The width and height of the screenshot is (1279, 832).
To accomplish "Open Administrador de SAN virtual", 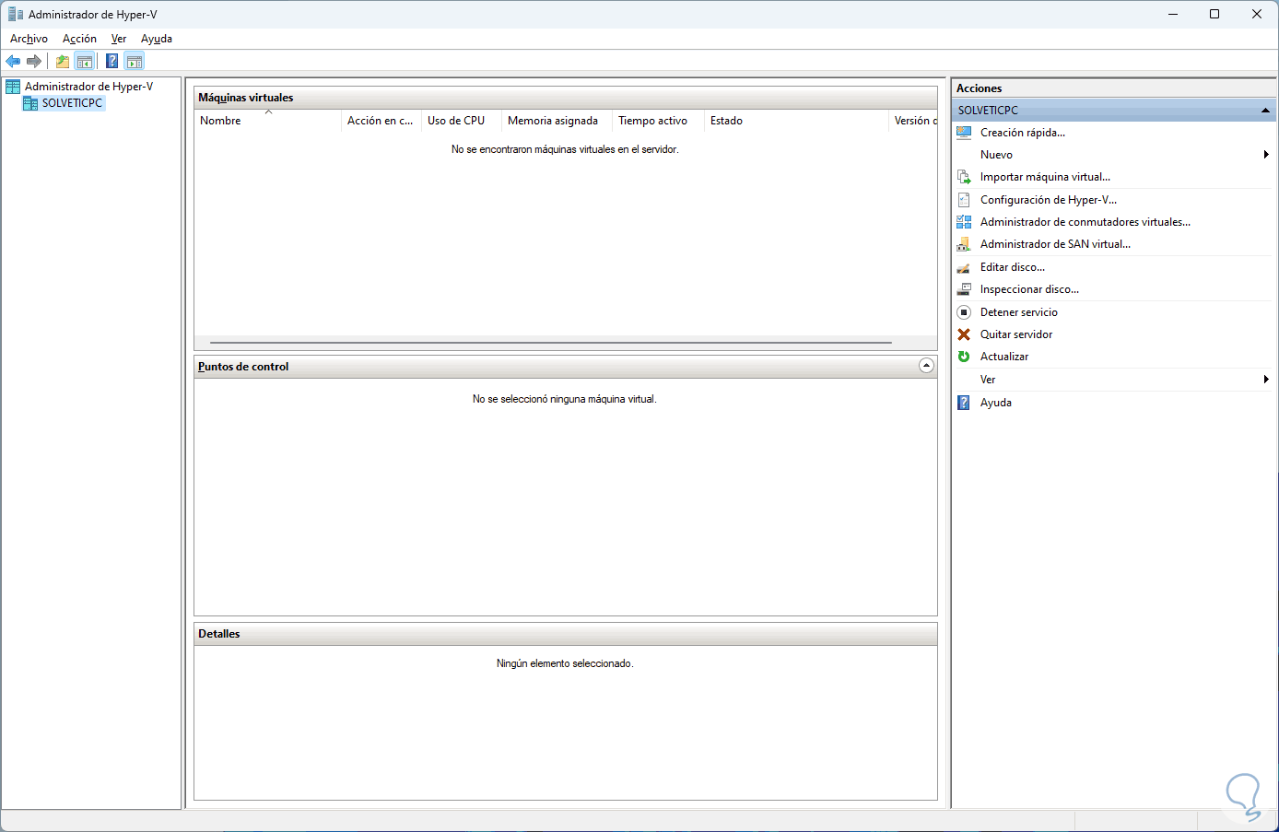I will [1055, 244].
